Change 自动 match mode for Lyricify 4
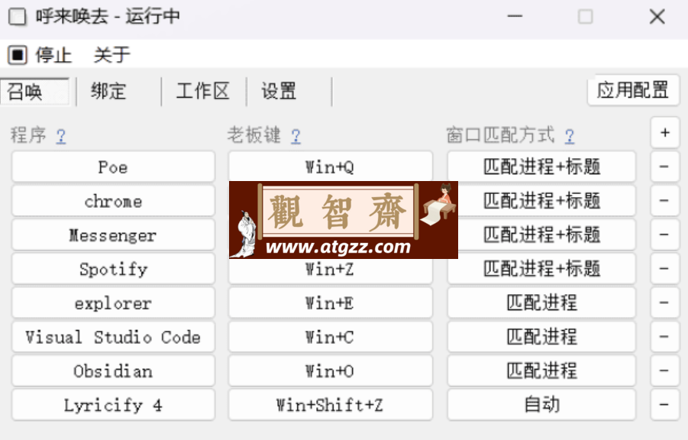The width and height of the screenshot is (688, 440). click(x=541, y=405)
